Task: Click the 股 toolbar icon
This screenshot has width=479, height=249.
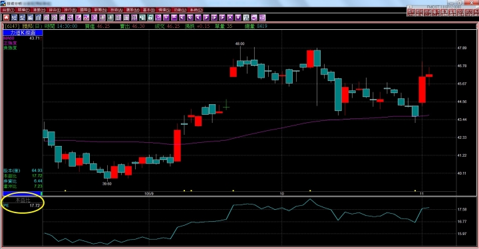Action: [118, 17]
